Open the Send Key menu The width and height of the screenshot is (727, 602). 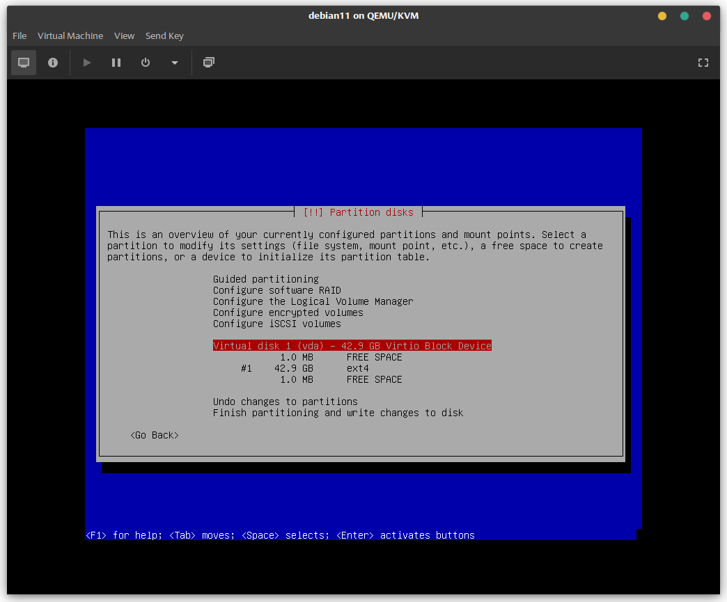click(164, 36)
